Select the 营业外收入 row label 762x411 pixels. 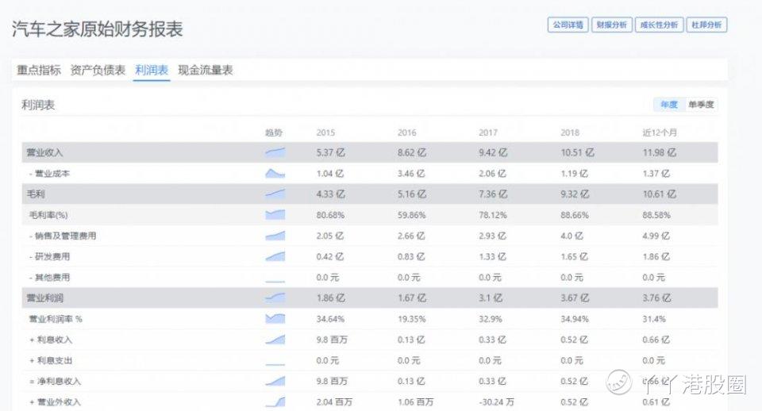tap(55, 401)
